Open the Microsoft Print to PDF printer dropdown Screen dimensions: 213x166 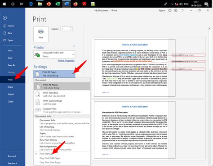pos(54,54)
